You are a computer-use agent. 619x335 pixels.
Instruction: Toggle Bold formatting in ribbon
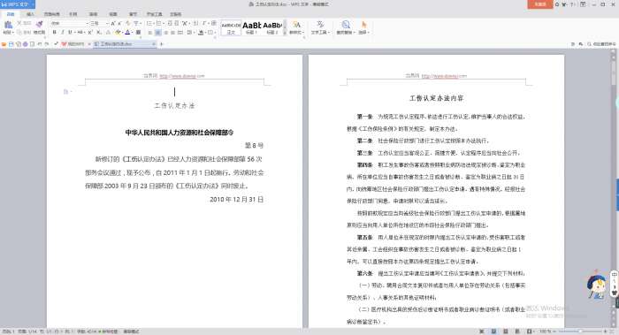click(55, 33)
